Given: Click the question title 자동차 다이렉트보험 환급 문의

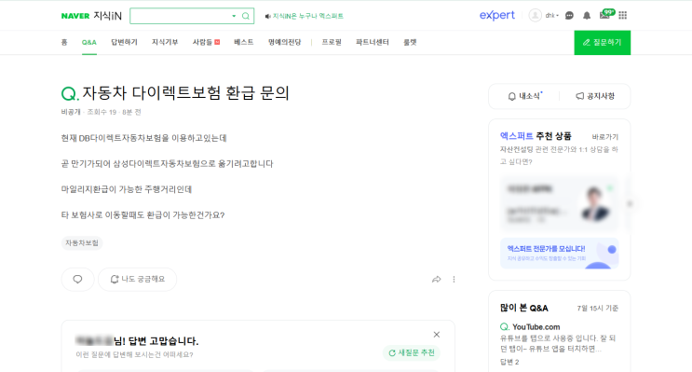Looking at the screenshot, I should click(x=185, y=93).
